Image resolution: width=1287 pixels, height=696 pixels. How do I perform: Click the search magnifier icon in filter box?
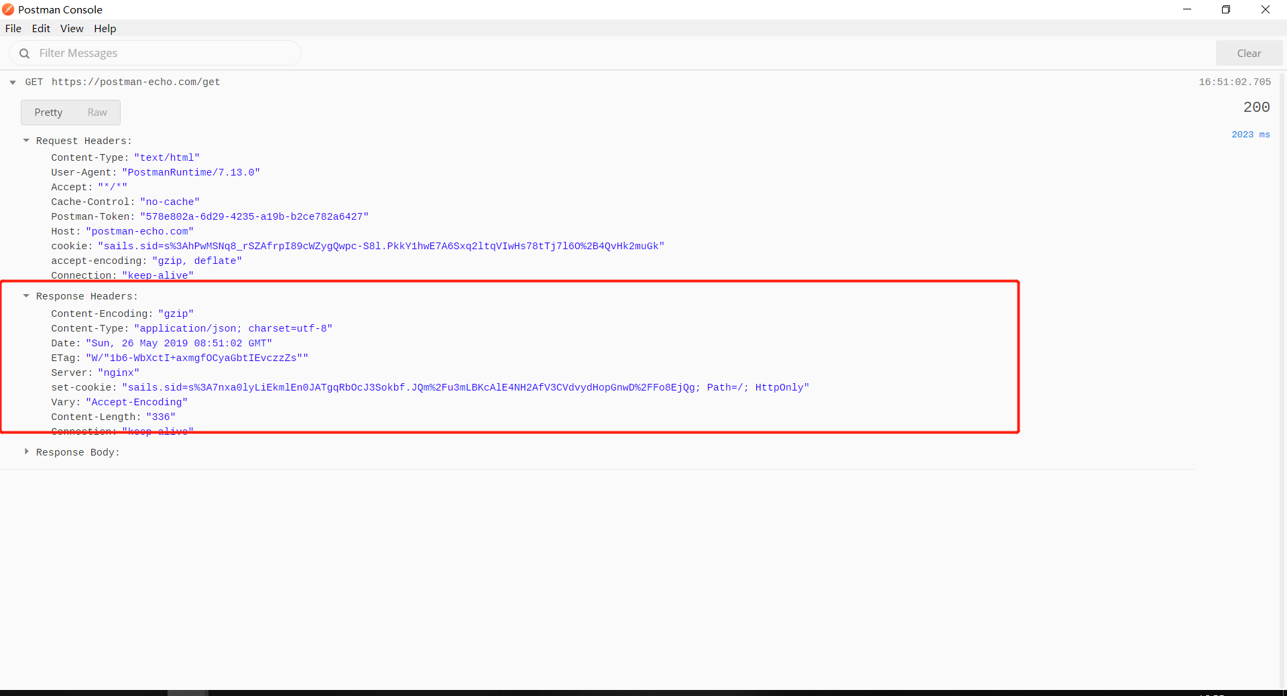[x=24, y=54]
